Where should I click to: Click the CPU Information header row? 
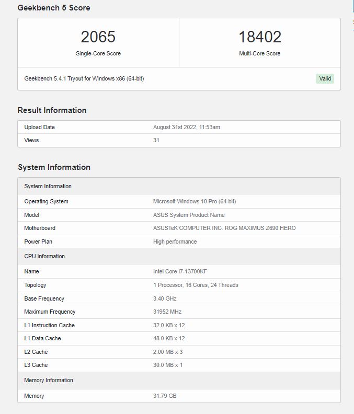point(179,256)
